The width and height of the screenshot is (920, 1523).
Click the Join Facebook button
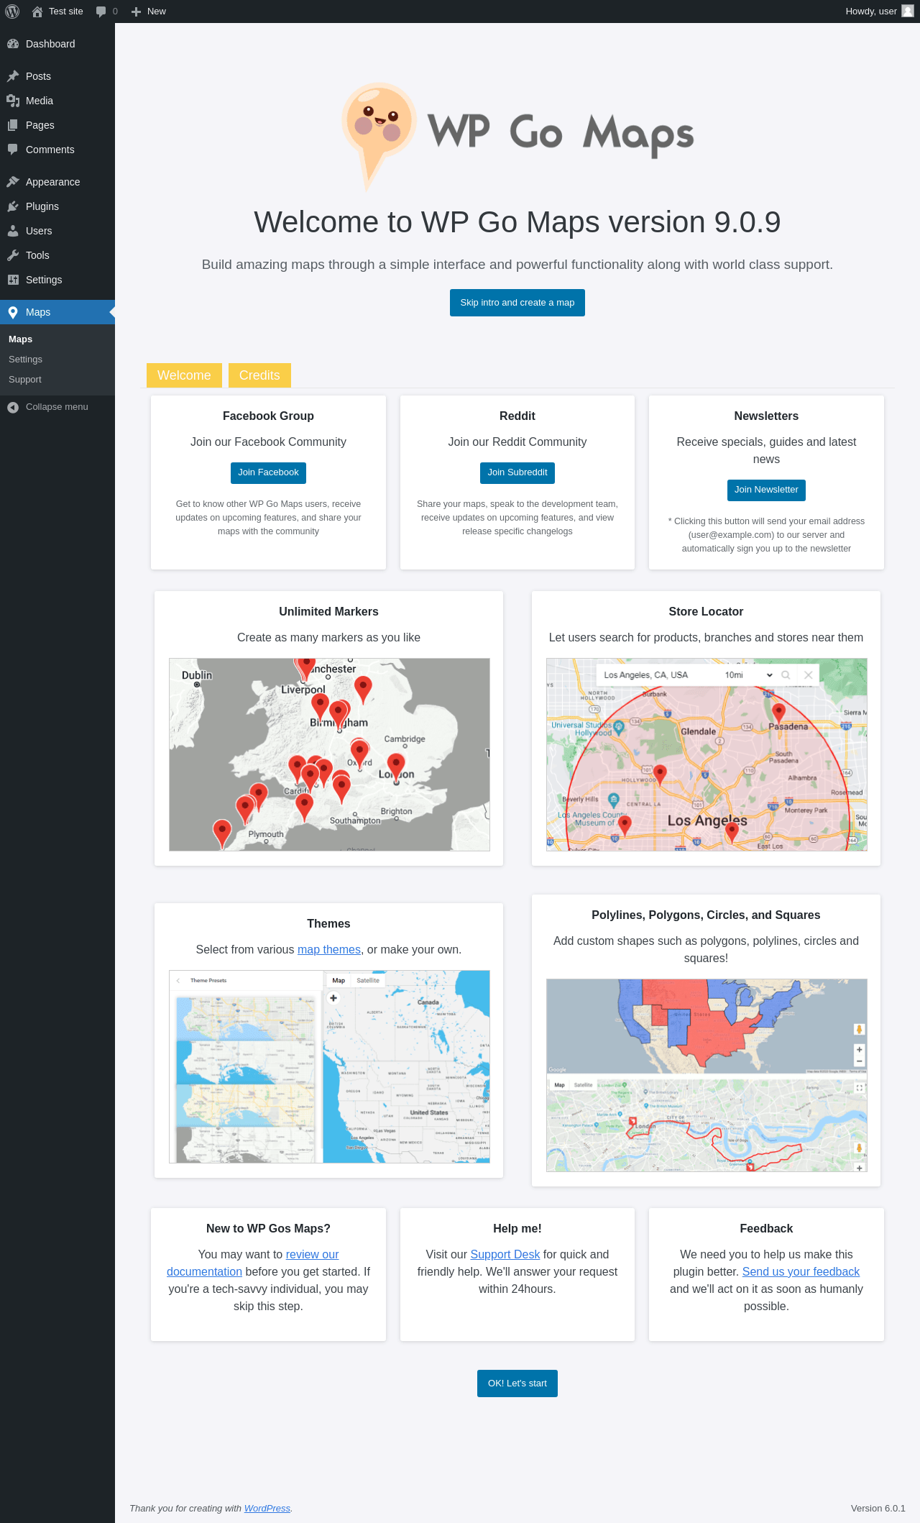[x=268, y=472]
